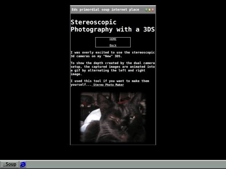Viewport: 226px width, 169px height.
Task: Click the green window button in the titlebar
Action: point(146,10)
